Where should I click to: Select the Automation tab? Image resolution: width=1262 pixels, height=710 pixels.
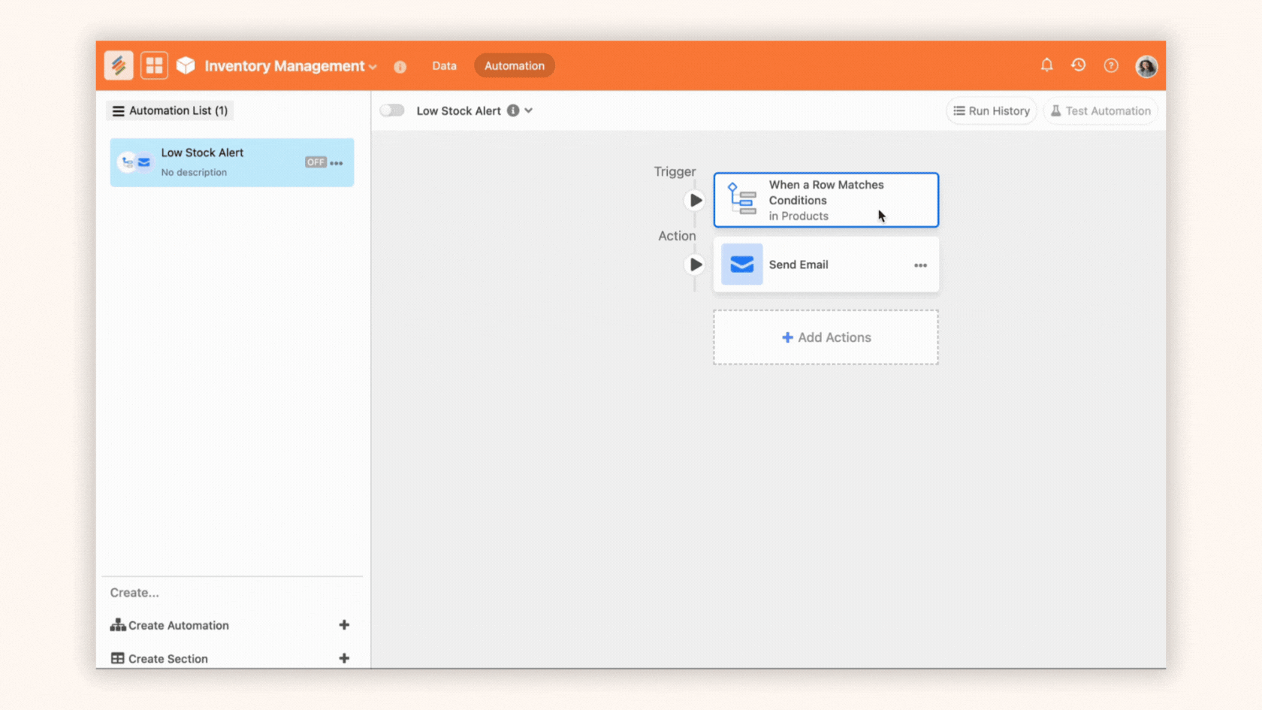(x=514, y=66)
